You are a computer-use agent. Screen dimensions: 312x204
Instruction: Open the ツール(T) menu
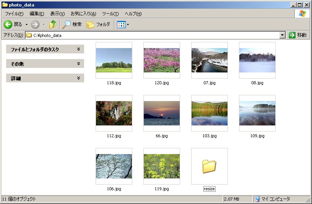pyautogui.click(x=110, y=14)
